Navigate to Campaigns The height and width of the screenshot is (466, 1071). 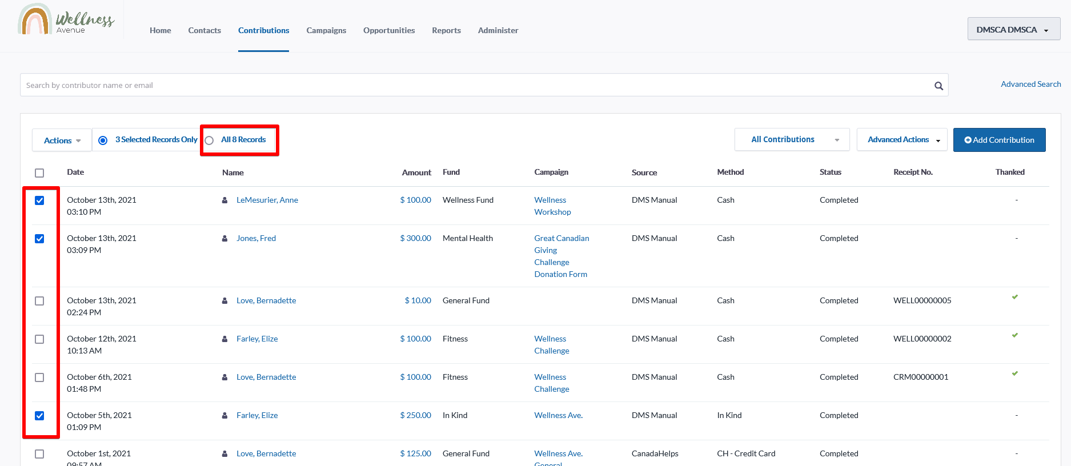coord(326,30)
